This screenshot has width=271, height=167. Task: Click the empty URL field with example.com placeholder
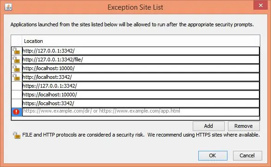click(141, 112)
